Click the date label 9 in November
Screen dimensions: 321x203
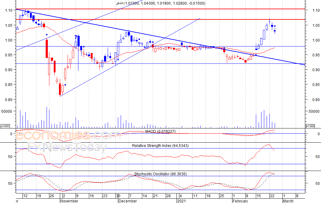click(x=77, y=196)
